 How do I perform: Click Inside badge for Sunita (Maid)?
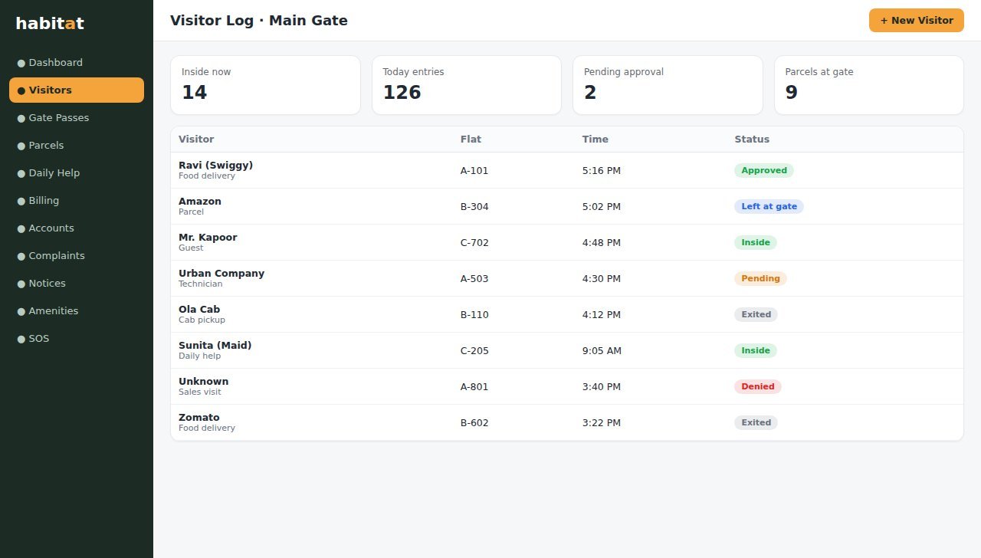click(756, 350)
